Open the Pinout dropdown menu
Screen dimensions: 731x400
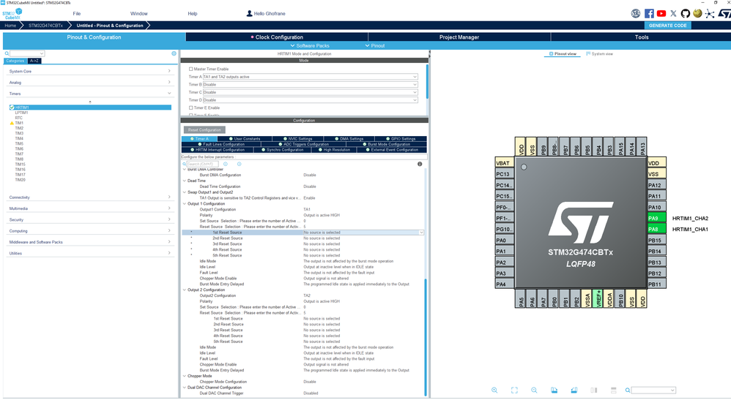pyautogui.click(x=375, y=45)
